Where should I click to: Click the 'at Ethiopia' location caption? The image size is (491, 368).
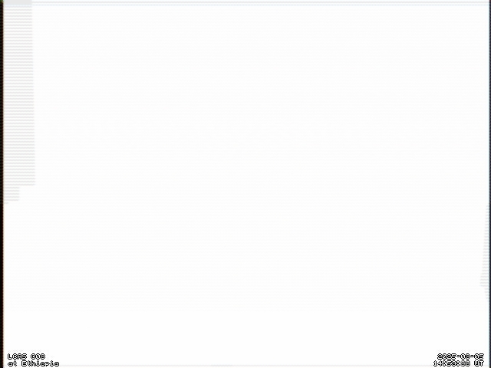tap(33, 363)
